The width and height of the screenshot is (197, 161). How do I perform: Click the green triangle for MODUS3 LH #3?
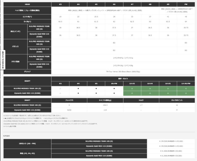[132, 88]
